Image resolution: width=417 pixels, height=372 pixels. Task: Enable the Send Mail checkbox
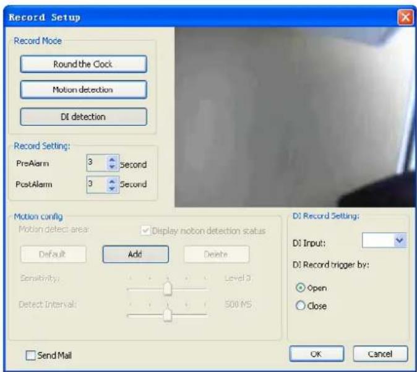click(x=30, y=355)
